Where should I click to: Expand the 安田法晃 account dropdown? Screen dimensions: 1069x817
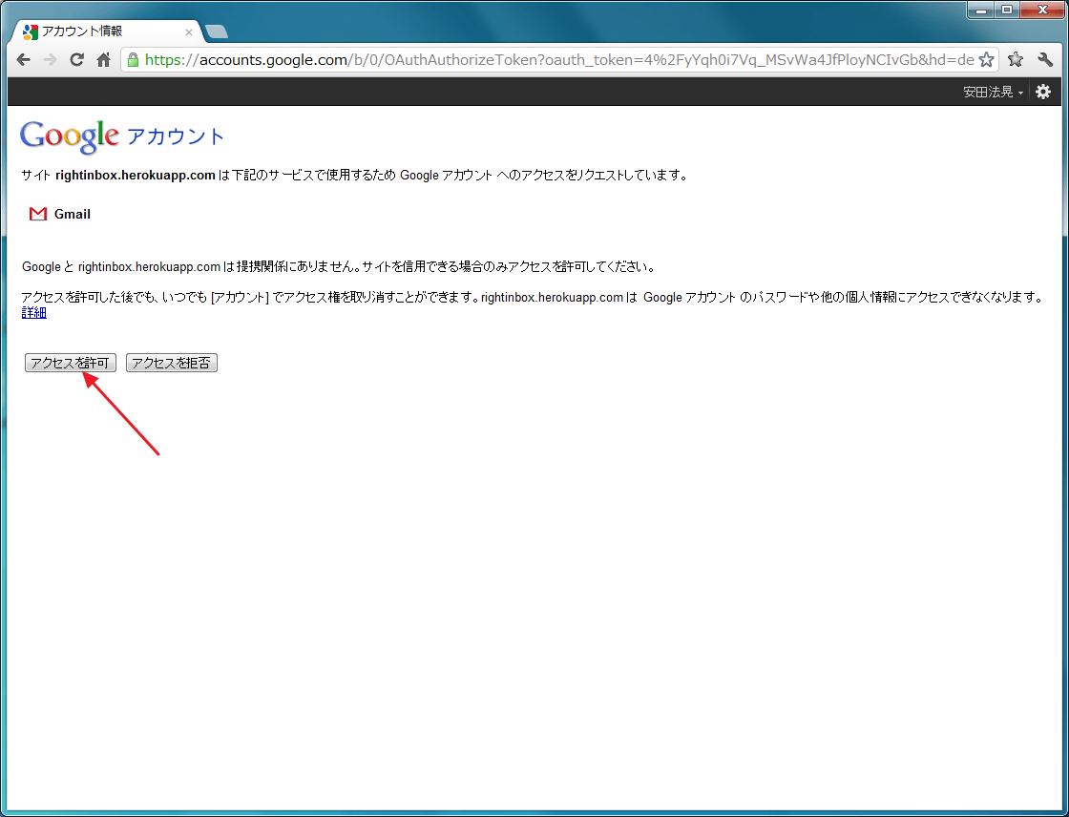pos(993,92)
